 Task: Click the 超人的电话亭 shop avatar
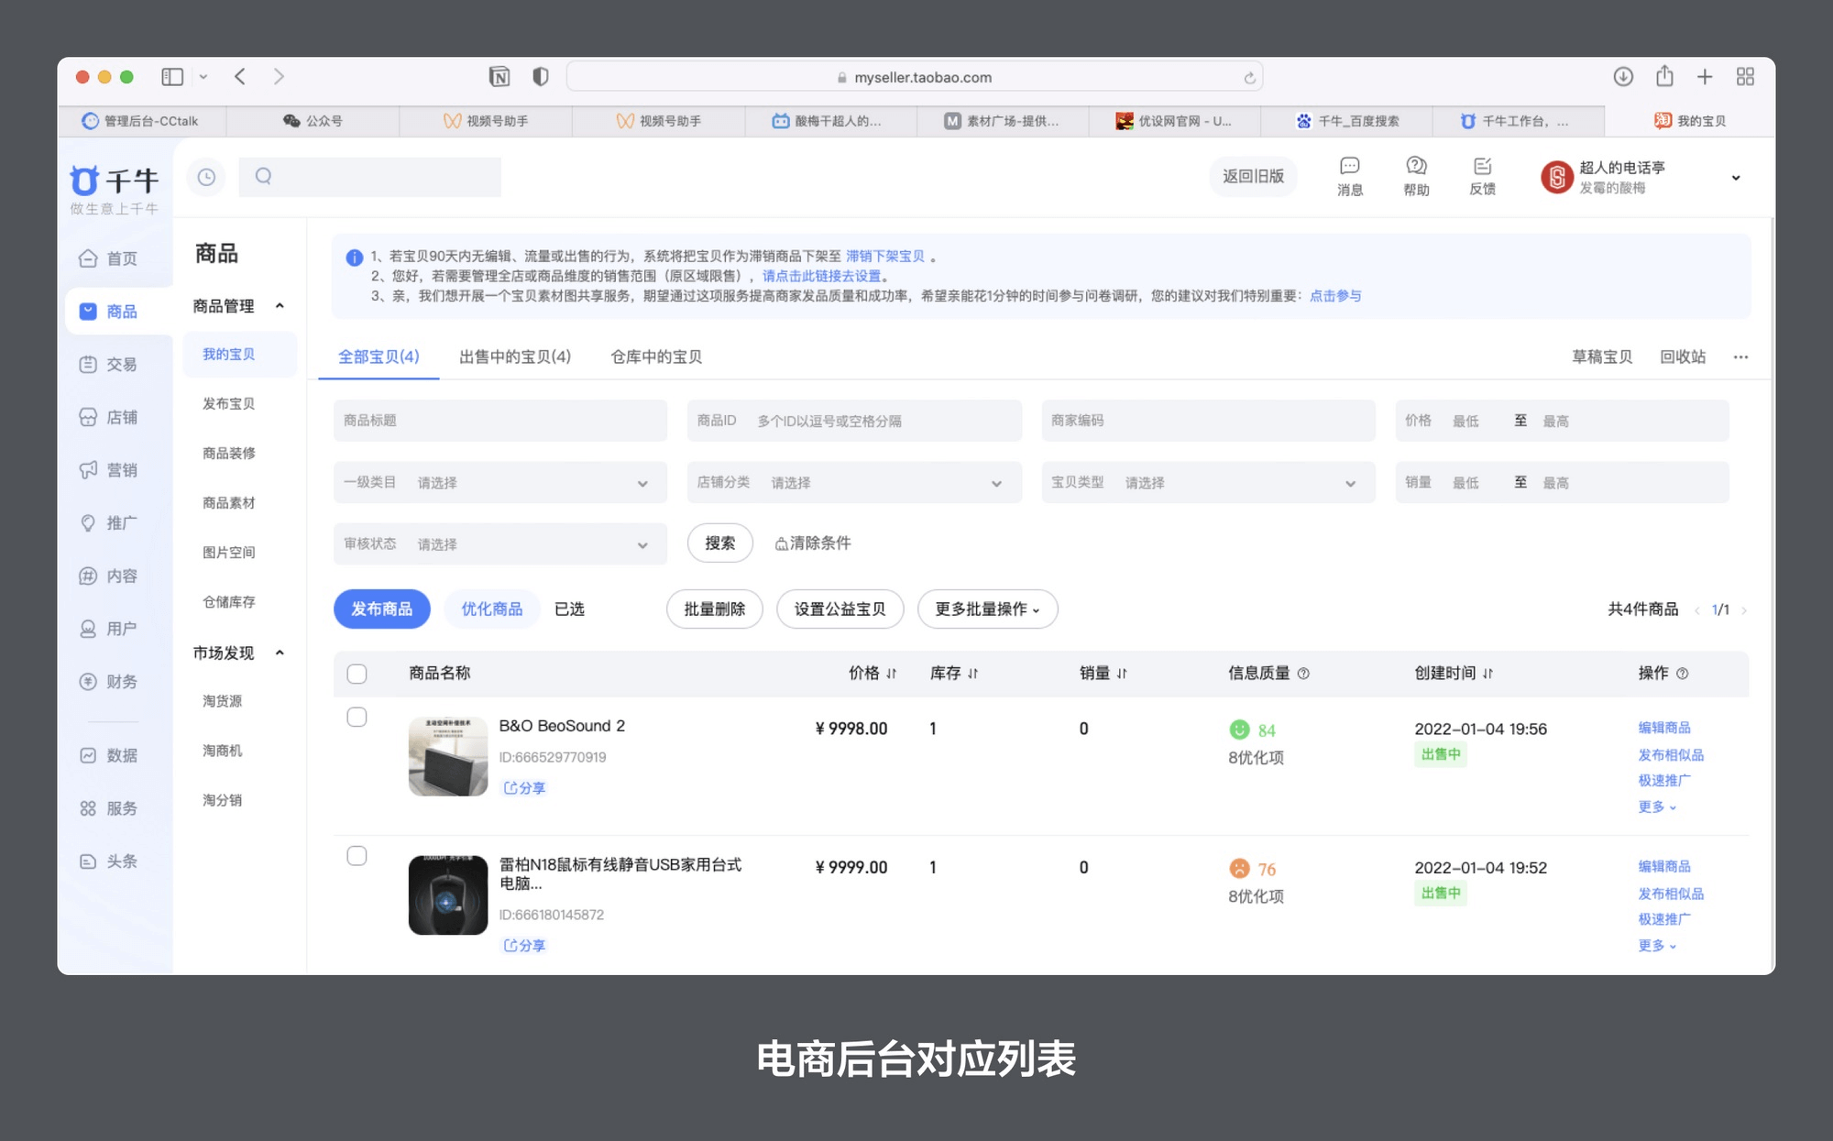tap(1557, 177)
